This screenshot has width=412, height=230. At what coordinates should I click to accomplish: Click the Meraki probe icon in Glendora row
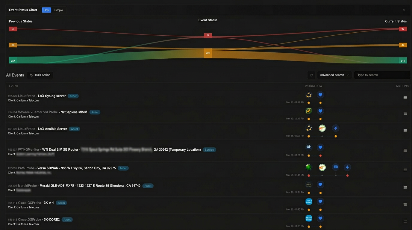(x=309, y=184)
